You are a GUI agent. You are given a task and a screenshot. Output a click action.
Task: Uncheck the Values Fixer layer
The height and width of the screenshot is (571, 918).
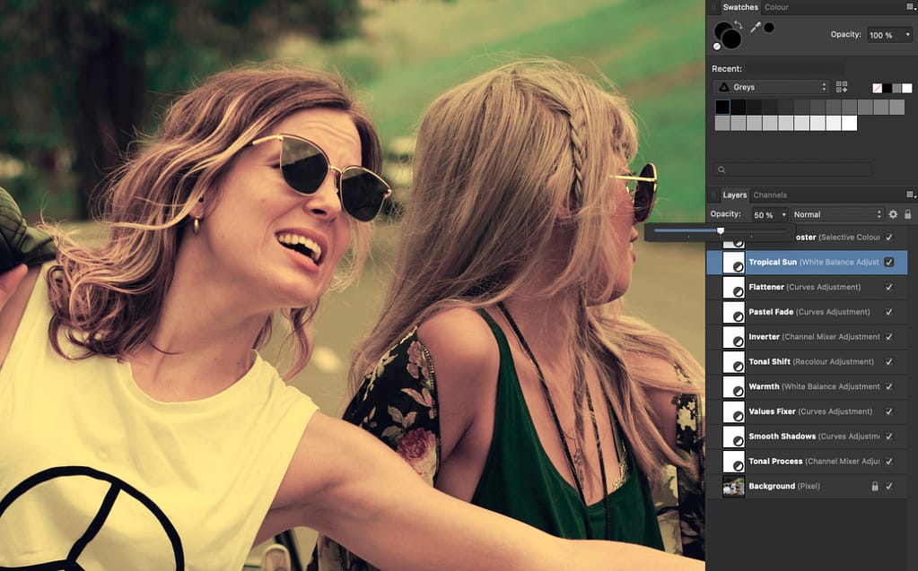pos(889,411)
